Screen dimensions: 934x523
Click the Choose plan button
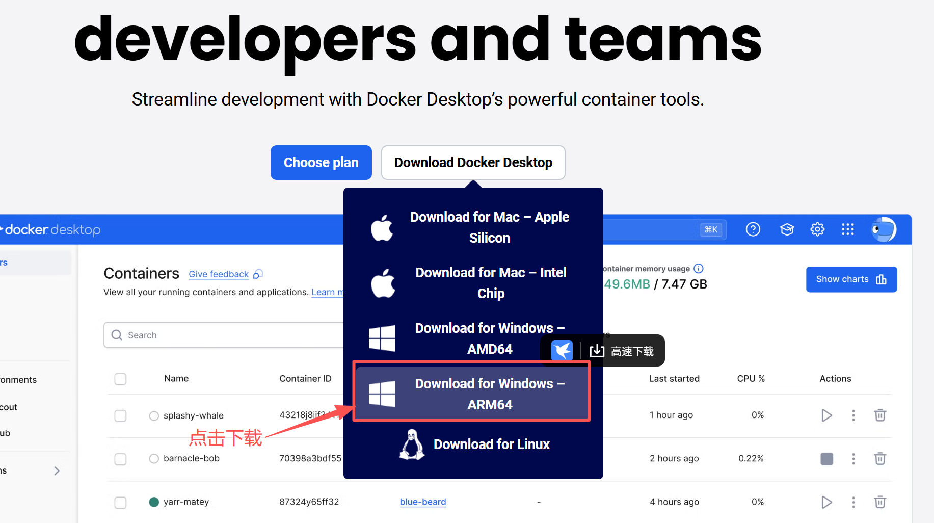(x=321, y=163)
